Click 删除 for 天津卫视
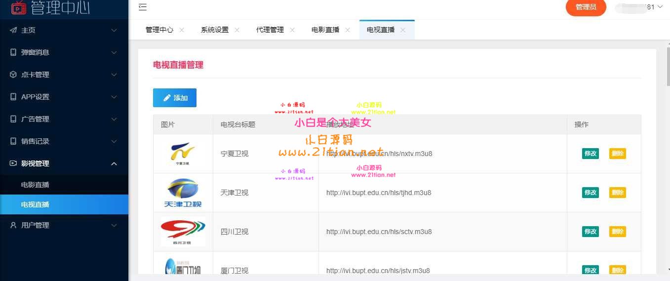This screenshot has width=670, height=281. pyautogui.click(x=618, y=193)
